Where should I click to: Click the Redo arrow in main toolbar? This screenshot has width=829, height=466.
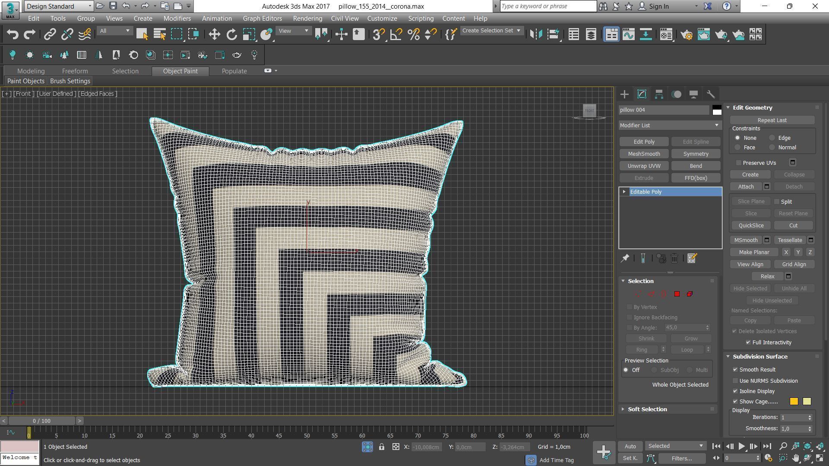(x=29, y=35)
